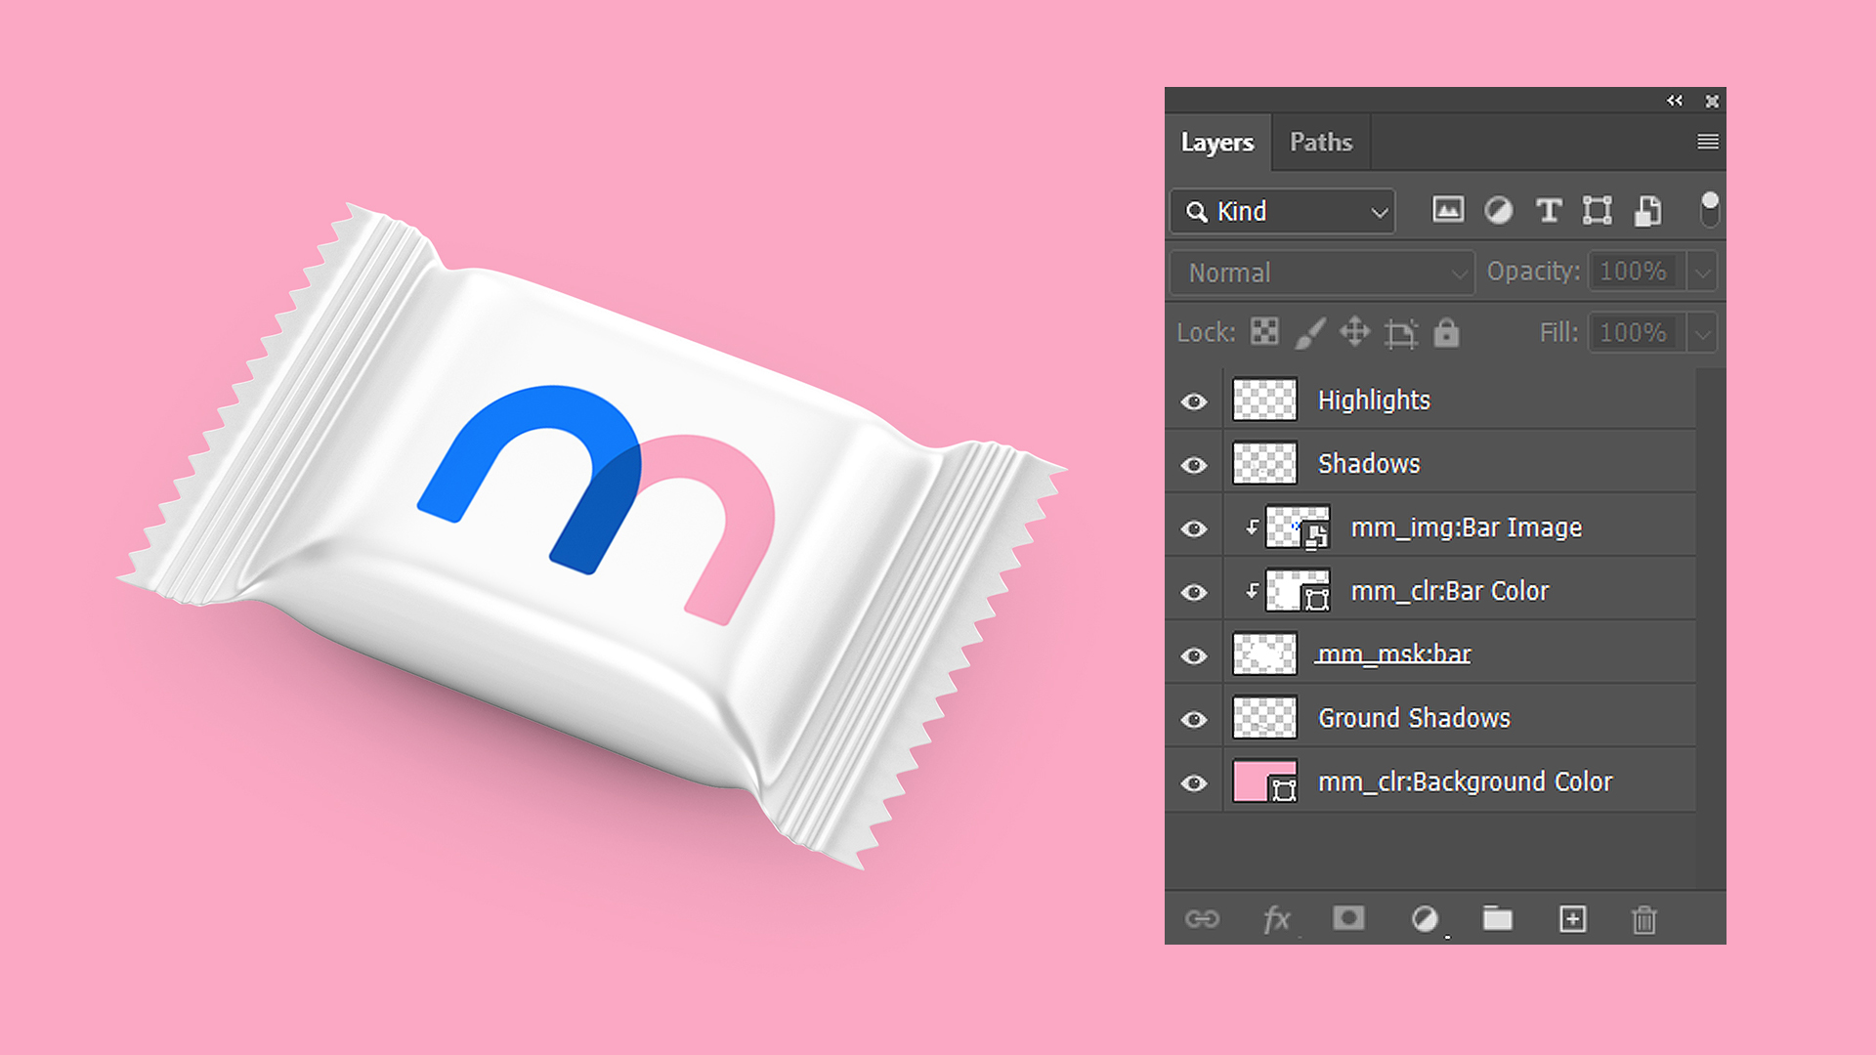This screenshot has height=1055, width=1876.
Task: Filter layers by smart object icon
Action: 1648,210
